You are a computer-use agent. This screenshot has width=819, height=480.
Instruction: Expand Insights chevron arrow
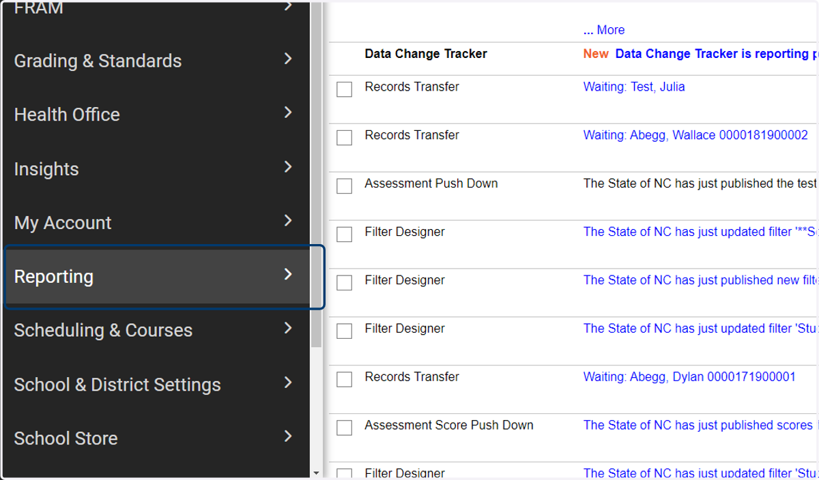click(288, 167)
